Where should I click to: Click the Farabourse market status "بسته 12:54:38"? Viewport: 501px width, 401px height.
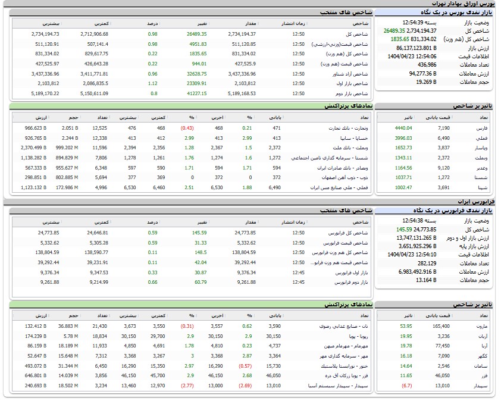click(419, 221)
